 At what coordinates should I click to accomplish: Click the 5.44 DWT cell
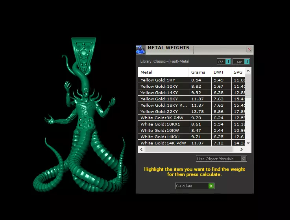pos(222,130)
